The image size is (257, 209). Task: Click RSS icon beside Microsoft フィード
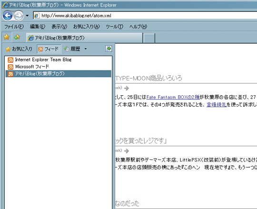10,67
